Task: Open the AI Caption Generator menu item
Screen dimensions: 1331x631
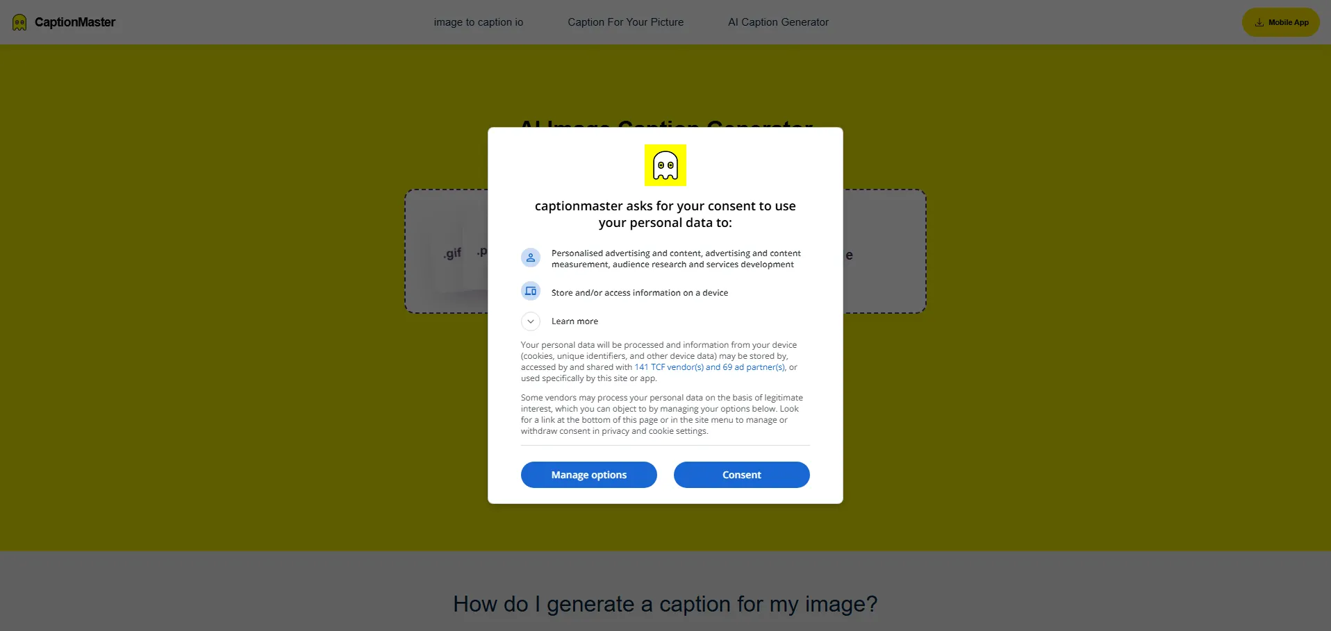Action: pos(778,22)
